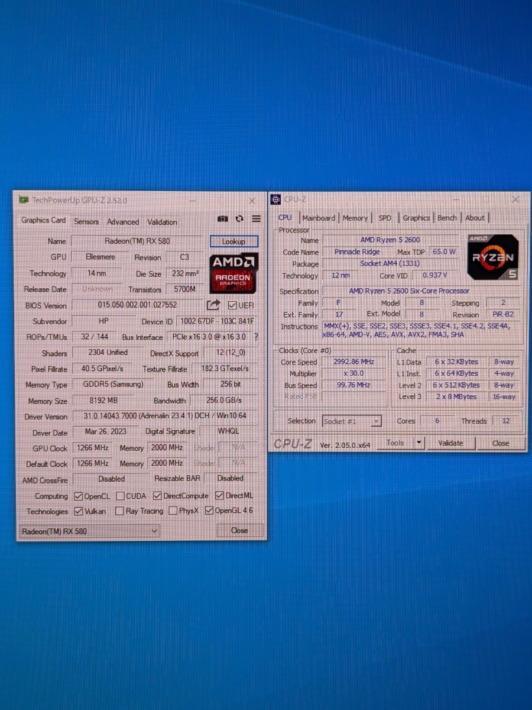Close the GPU-Z window with X
Screen dimensions: 532x710
click(x=252, y=201)
